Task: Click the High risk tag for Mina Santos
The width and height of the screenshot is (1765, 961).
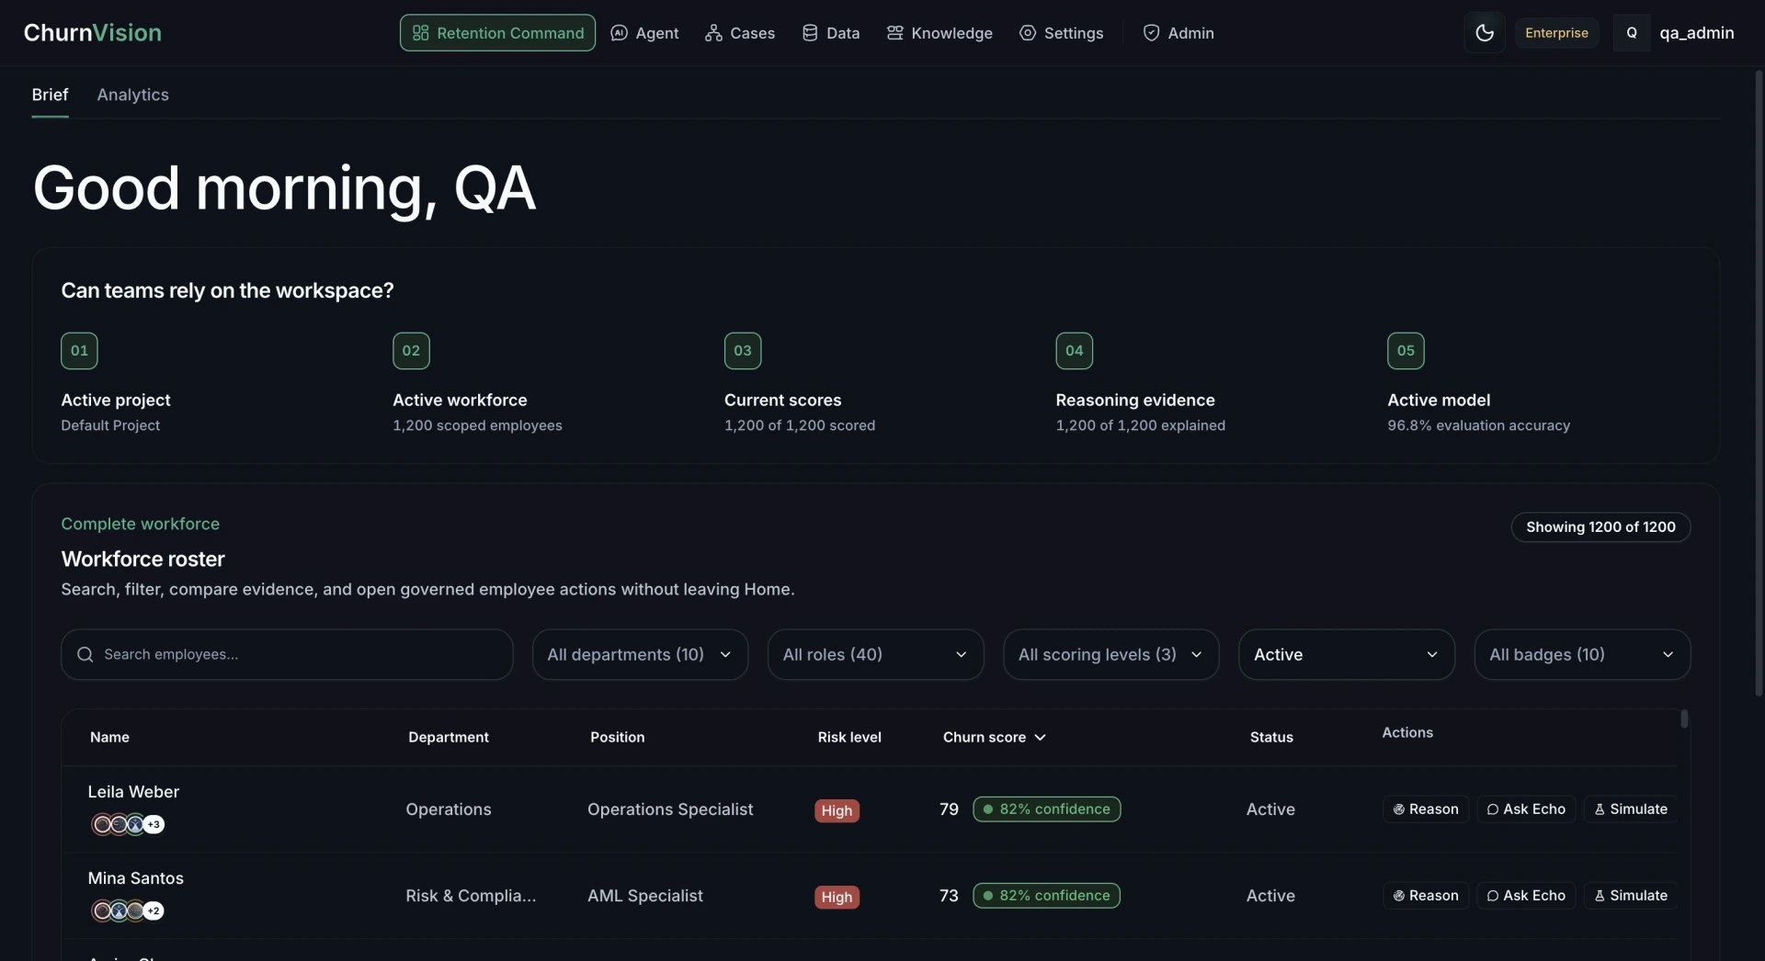Action: [837, 897]
